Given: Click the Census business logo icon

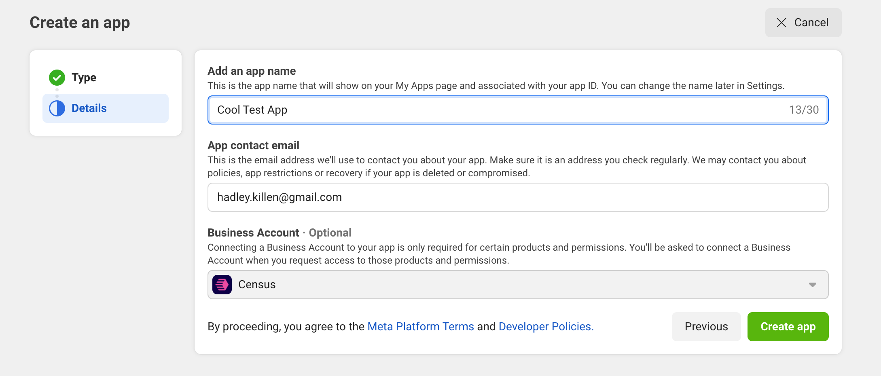Looking at the screenshot, I should [x=222, y=285].
